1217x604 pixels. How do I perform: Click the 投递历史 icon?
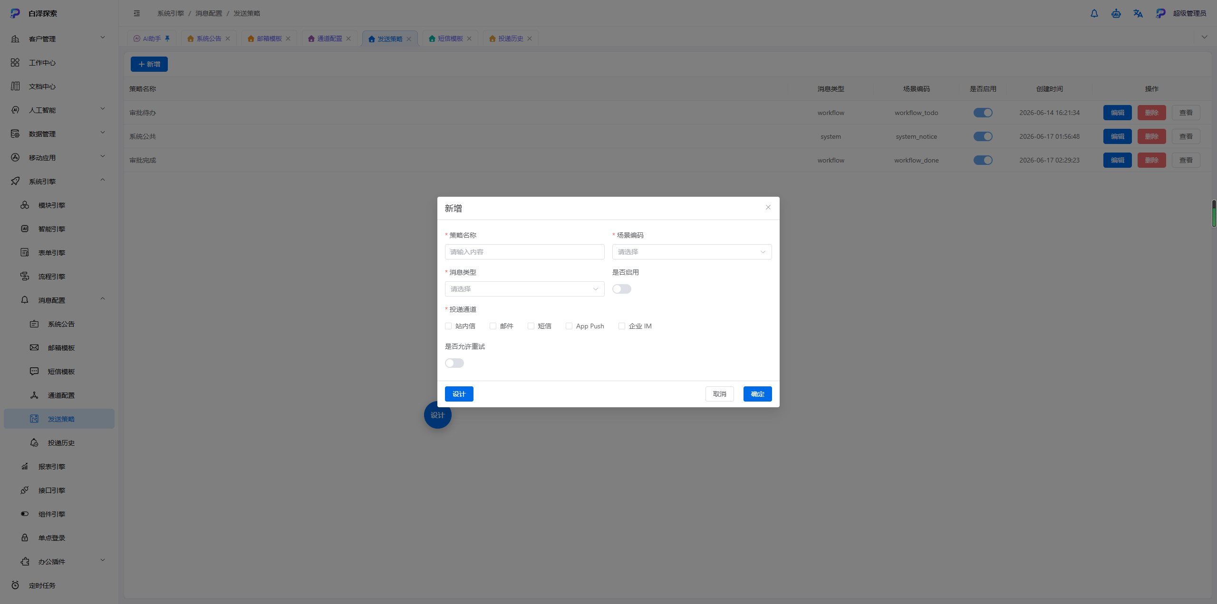pyautogui.click(x=34, y=442)
